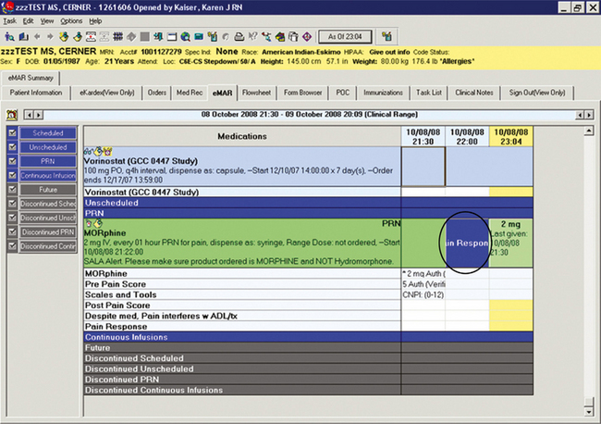Toggle the Continuous Infusions checkbox
This screenshot has height=424, width=601.
(12, 175)
